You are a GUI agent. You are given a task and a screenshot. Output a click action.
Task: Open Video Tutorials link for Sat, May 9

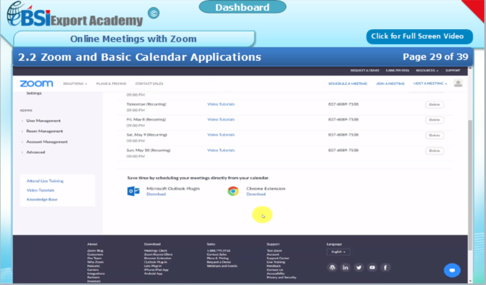click(x=221, y=135)
